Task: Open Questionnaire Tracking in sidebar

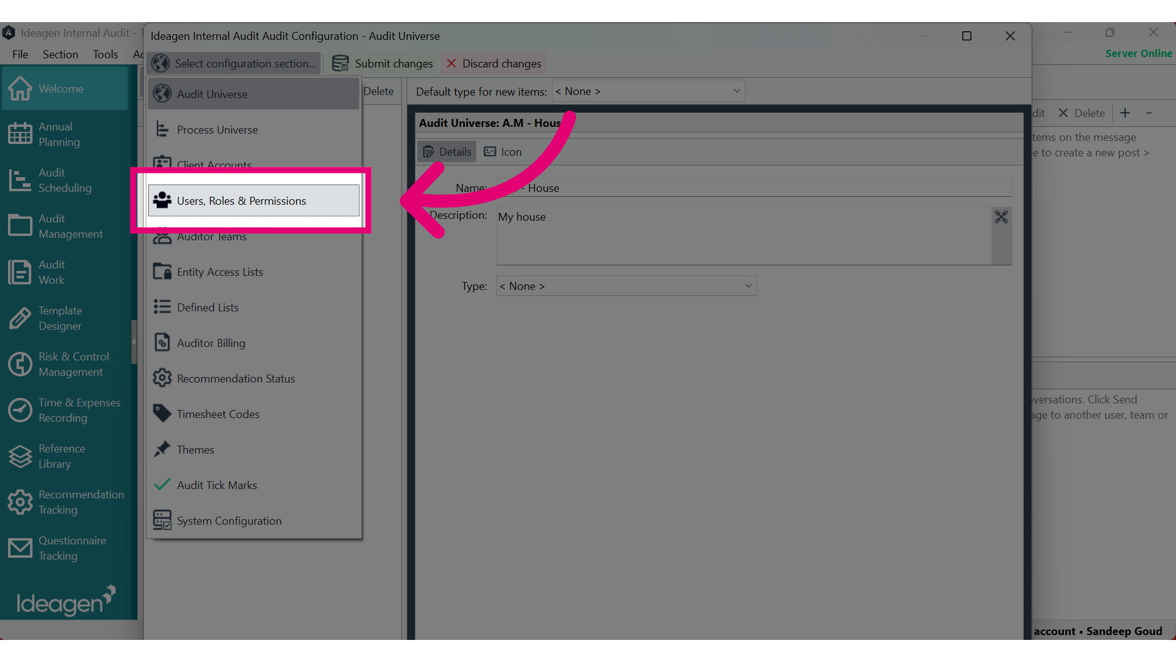Action: pos(65,548)
